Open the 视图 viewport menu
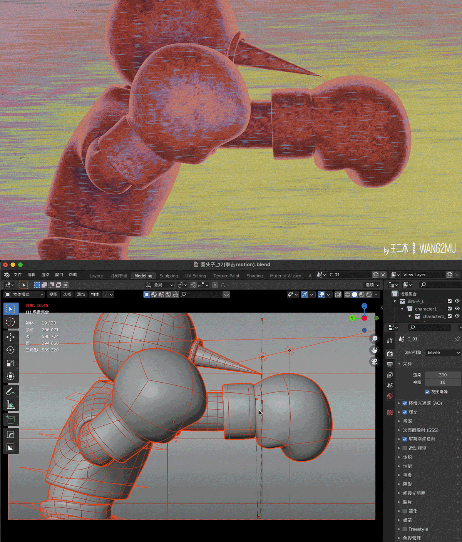Image resolution: width=462 pixels, height=542 pixels. 53,294
